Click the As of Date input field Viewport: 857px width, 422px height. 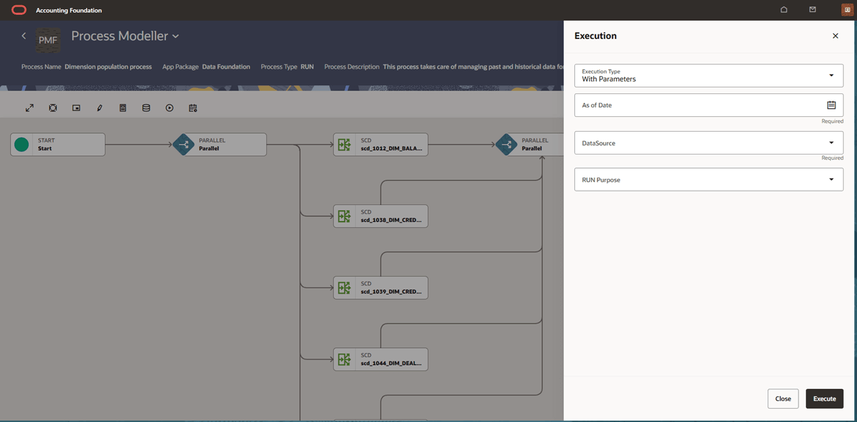(x=709, y=105)
